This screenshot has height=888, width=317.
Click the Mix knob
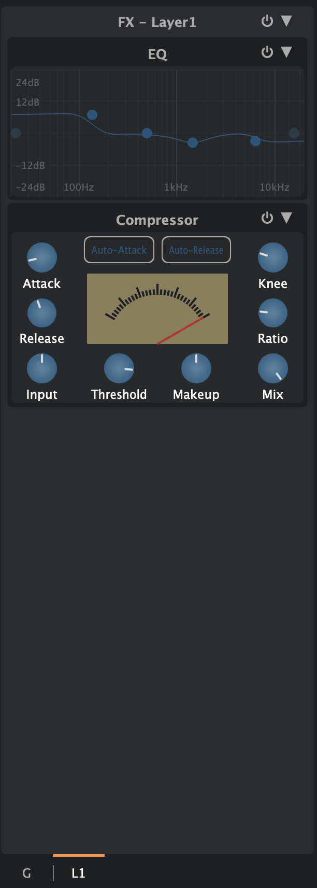272,368
